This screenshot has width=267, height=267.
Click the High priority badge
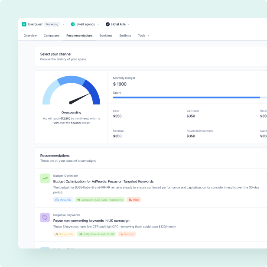134,200
